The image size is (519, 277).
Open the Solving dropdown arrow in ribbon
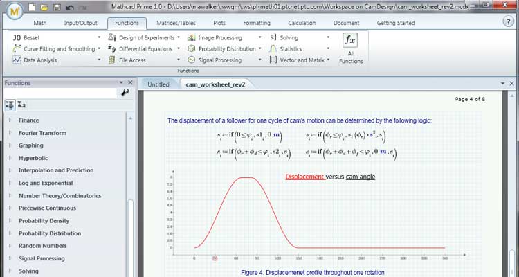click(328, 37)
